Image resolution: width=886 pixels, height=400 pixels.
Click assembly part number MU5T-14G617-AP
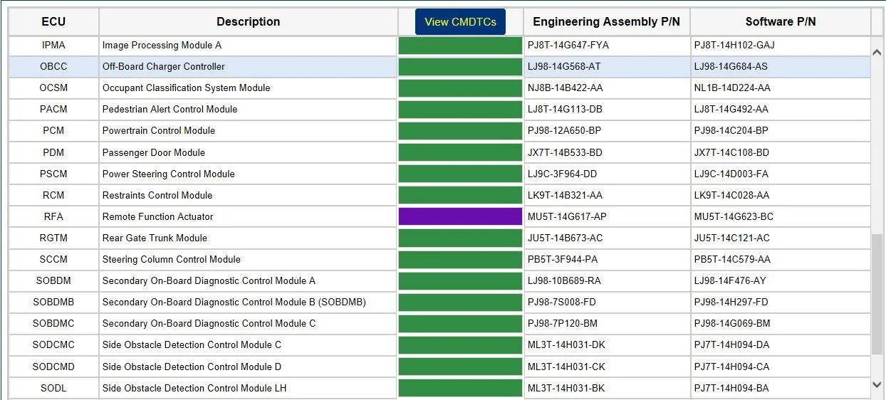[567, 216]
